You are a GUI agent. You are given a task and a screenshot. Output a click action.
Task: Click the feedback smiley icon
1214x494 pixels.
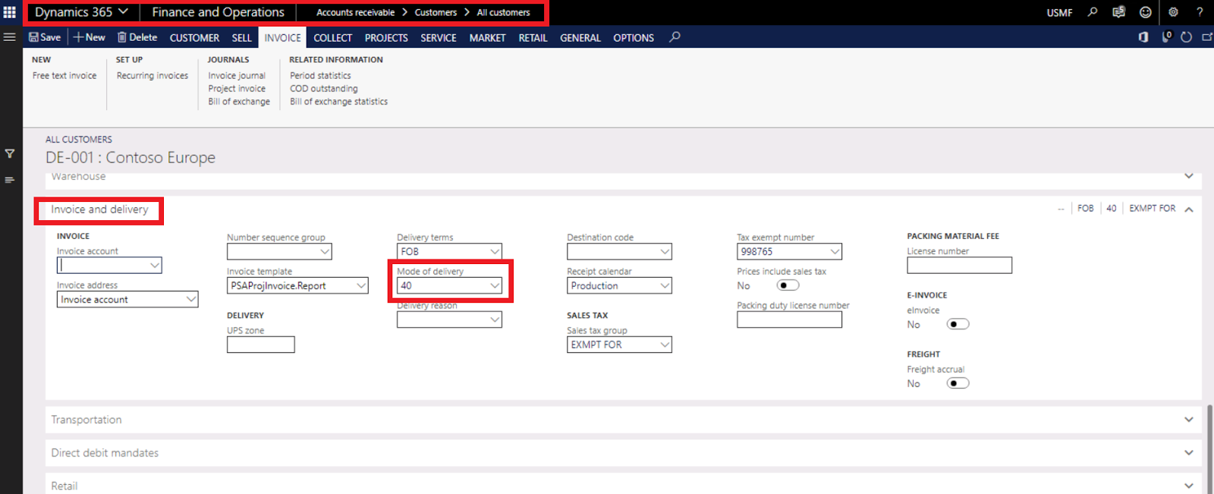tap(1146, 12)
